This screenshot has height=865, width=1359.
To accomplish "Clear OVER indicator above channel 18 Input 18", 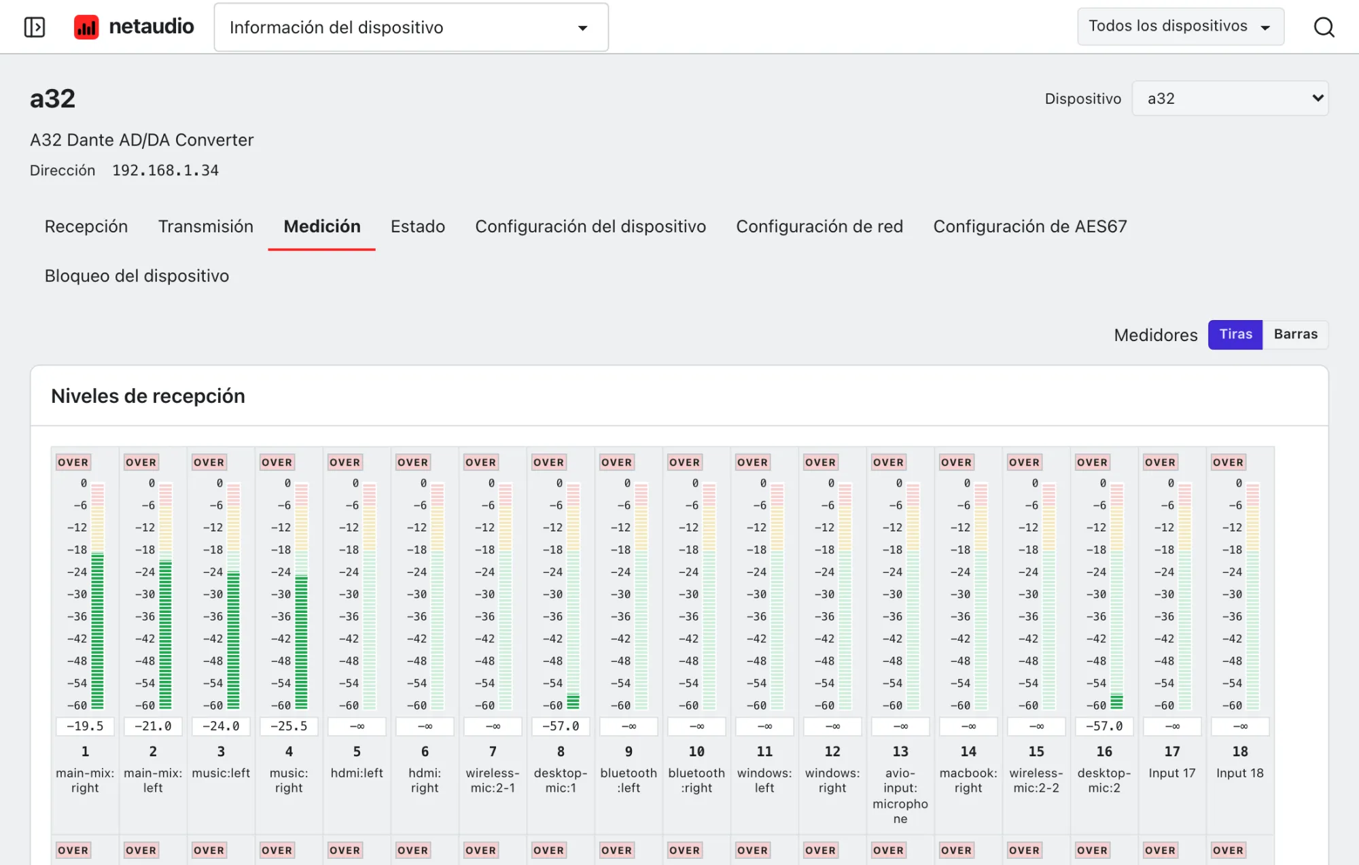I will (1229, 462).
